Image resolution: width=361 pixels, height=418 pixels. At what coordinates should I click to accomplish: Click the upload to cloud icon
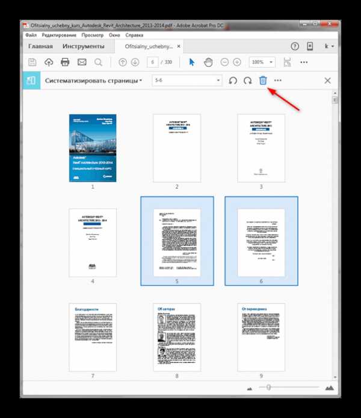pyautogui.click(x=49, y=62)
